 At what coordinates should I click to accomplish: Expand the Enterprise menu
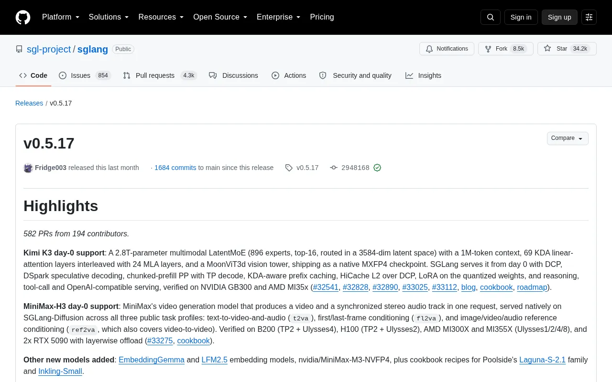(x=278, y=17)
